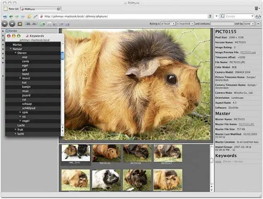Collapse the Dieren keyword node

pyautogui.click(x=15, y=53)
